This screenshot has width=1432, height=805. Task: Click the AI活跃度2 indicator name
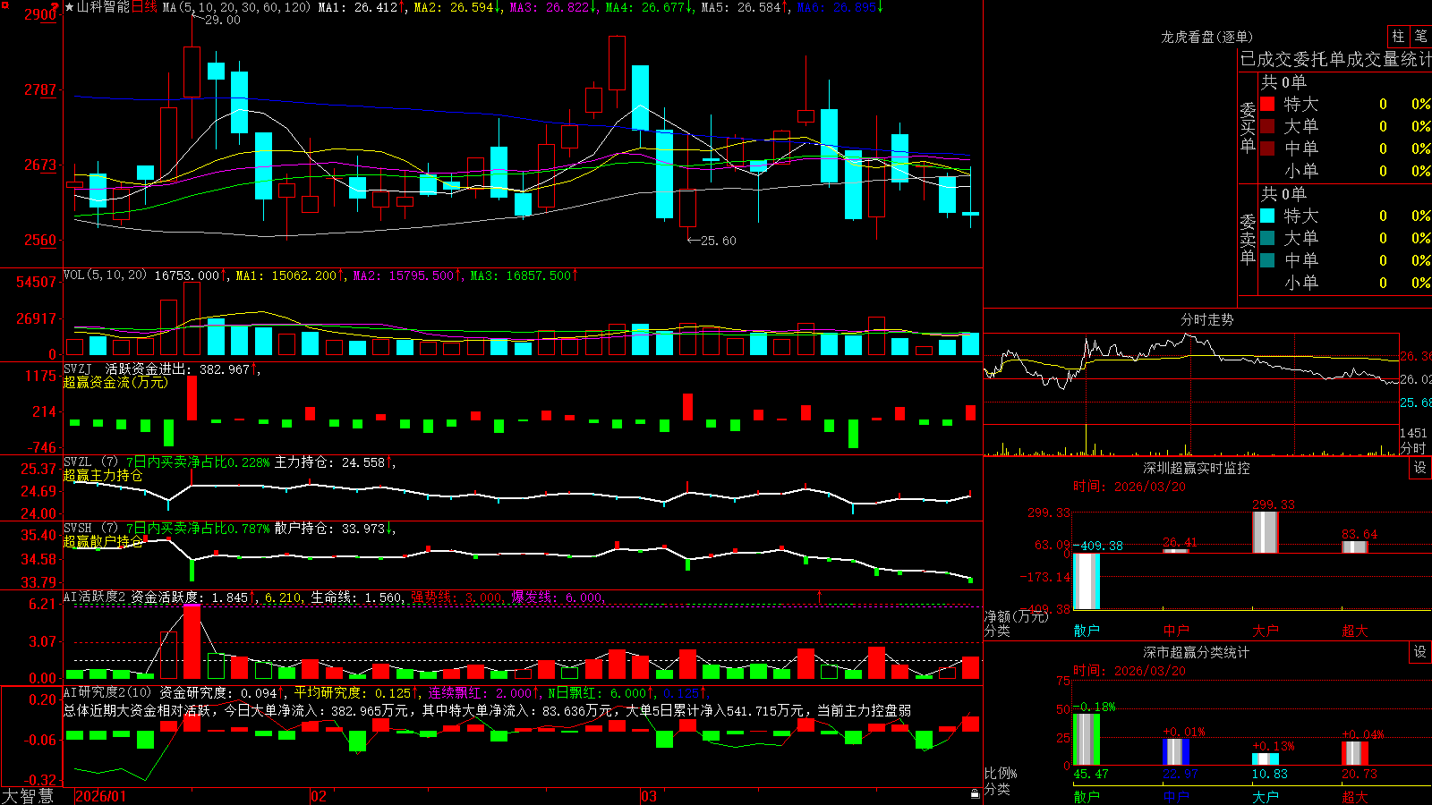[95, 597]
